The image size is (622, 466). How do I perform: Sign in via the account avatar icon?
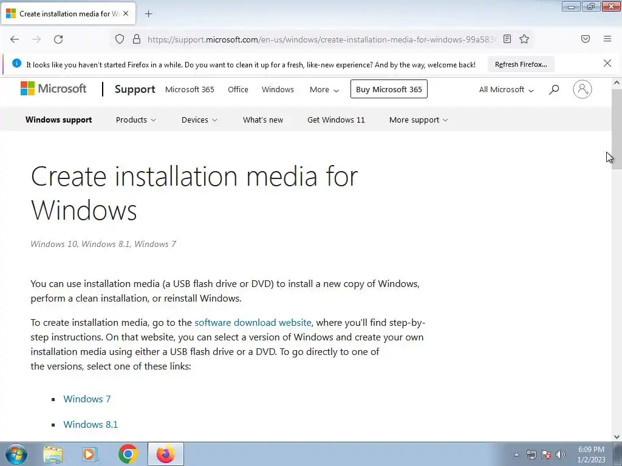(583, 89)
